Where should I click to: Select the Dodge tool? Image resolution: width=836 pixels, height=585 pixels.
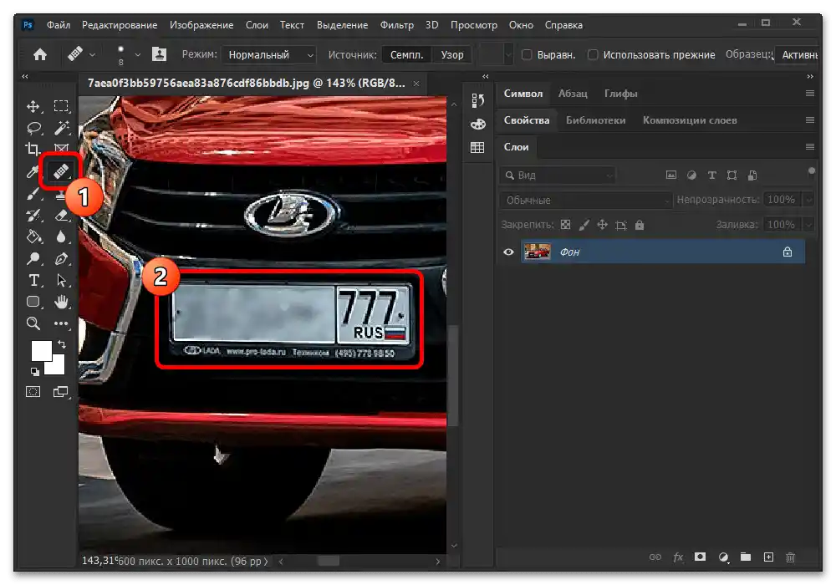point(33,259)
